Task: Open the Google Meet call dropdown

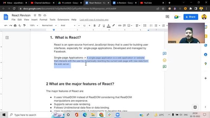Action: coord(177,17)
